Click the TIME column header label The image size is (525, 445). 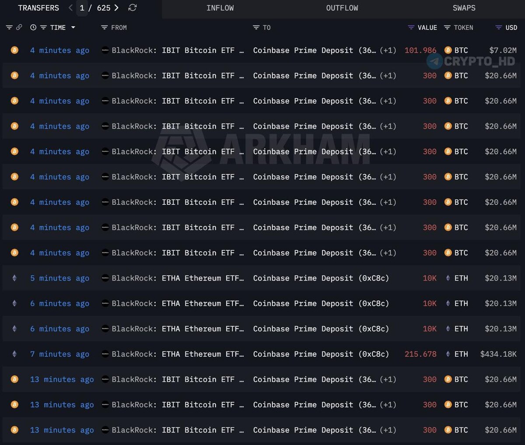click(58, 28)
